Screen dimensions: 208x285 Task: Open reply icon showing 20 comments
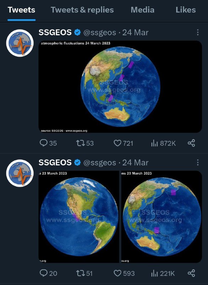(48, 273)
